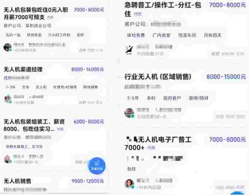The height and width of the screenshot is (195, 249).
Task: Tap recruiter avatar under 无人机包装组装工 listing
Action: (x=8, y=159)
